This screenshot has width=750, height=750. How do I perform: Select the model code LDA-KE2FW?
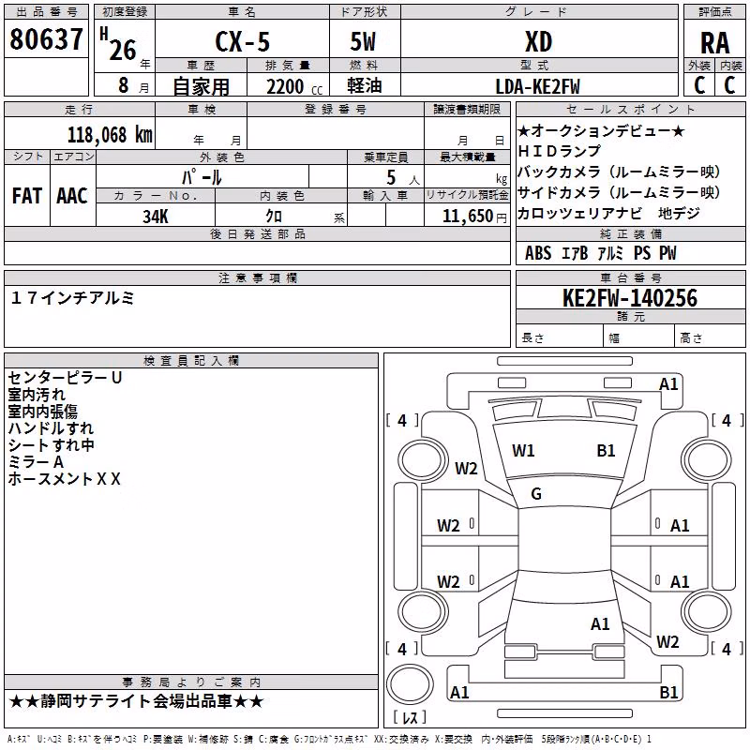[537, 86]
